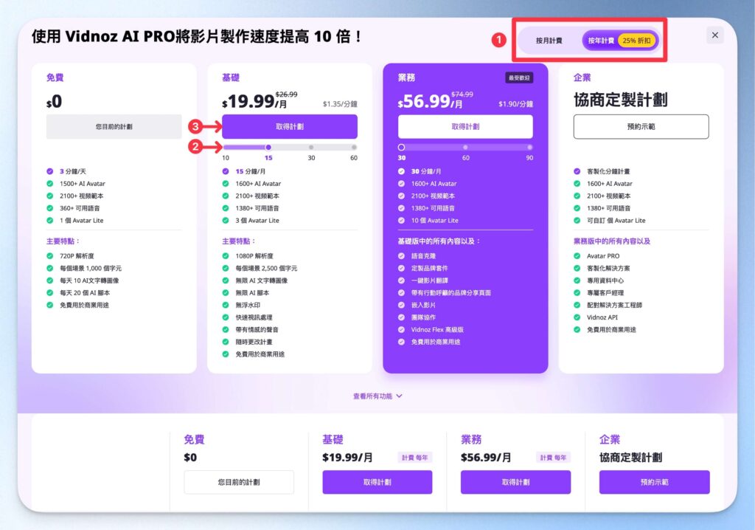Image resolution: width=755 pixels, height=530 pixels.
Task: Click check icon beside 一鍵影片翻譯
Action: [401, 281]
